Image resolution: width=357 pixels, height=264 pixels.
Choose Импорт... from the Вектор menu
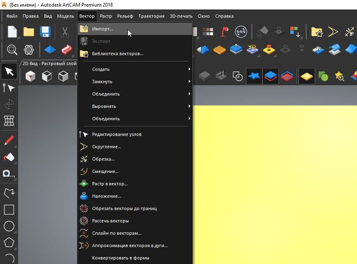click(103, 29)
